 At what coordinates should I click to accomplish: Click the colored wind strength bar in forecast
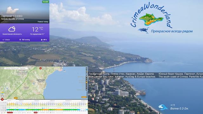(x=47, y=110)
